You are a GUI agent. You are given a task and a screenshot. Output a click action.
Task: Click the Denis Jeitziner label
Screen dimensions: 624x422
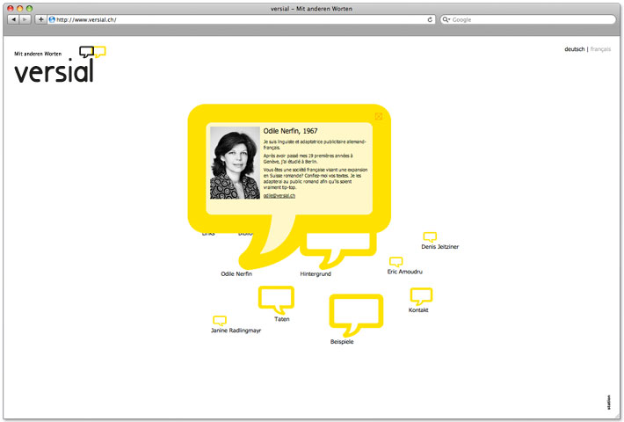click(440, 247)
